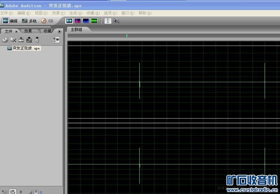Screen dimensions: 280x194
Task: Show the spectral frequency display
Action: pos(78,21)
